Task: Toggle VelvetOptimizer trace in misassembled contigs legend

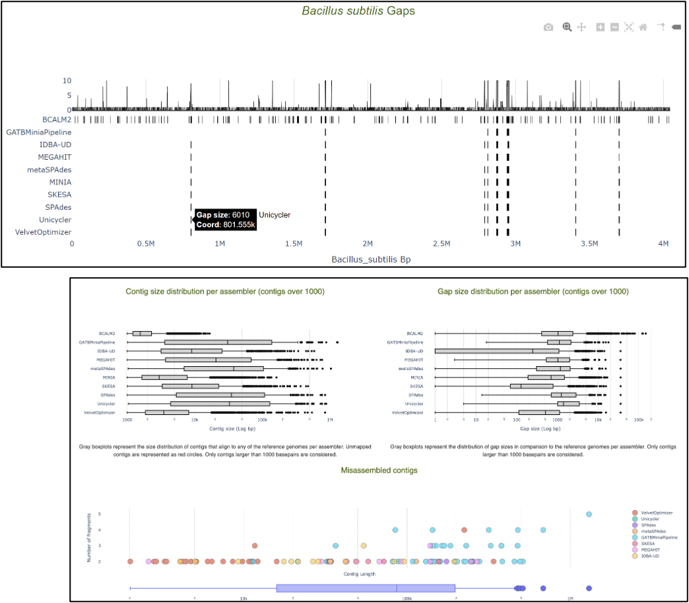Action: (653, 513)
